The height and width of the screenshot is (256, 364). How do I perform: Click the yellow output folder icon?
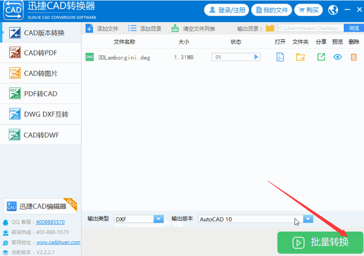270,28
